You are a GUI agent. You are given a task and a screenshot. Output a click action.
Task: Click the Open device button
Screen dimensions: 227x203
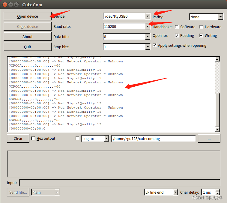coord(27,16)
